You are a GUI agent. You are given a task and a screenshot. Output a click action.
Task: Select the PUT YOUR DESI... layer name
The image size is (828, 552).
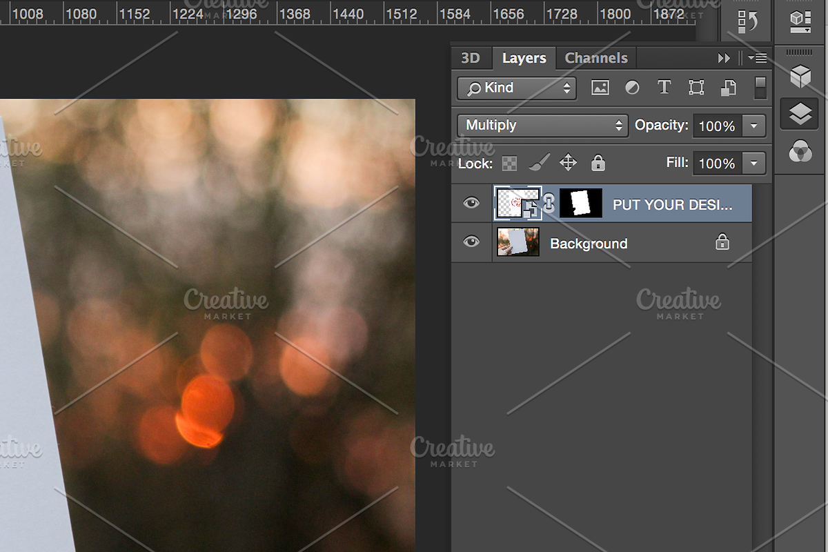[673, 205]
